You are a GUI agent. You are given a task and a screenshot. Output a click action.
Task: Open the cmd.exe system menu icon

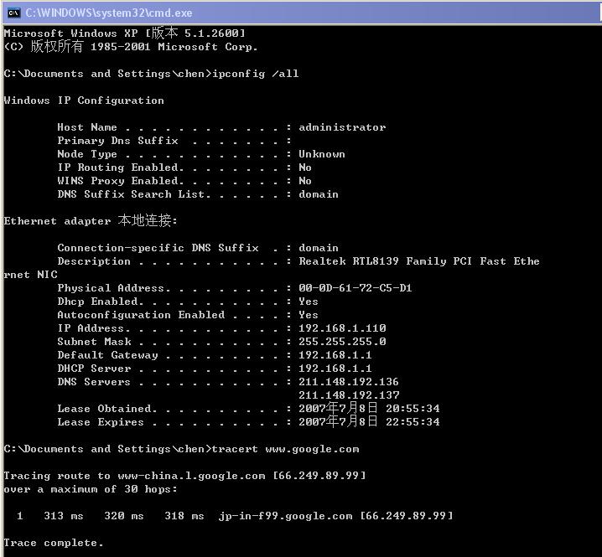pyautogui.click(x=13, y=13)
